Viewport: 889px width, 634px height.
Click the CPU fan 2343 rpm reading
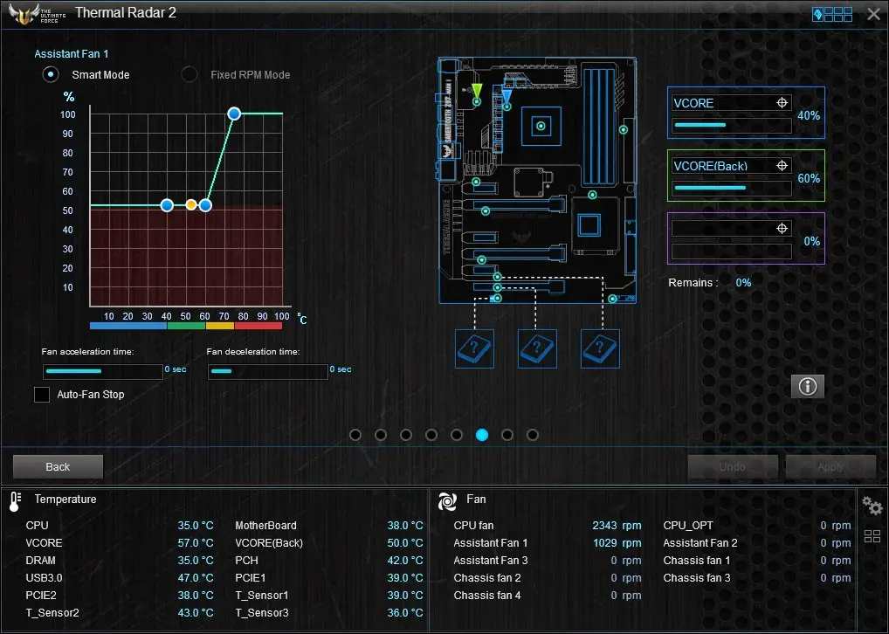[617, 525]
